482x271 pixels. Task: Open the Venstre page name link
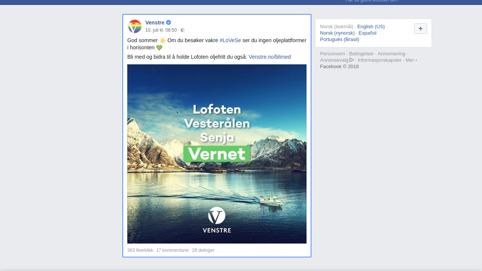pyautogui.click(x=155, y=23)
